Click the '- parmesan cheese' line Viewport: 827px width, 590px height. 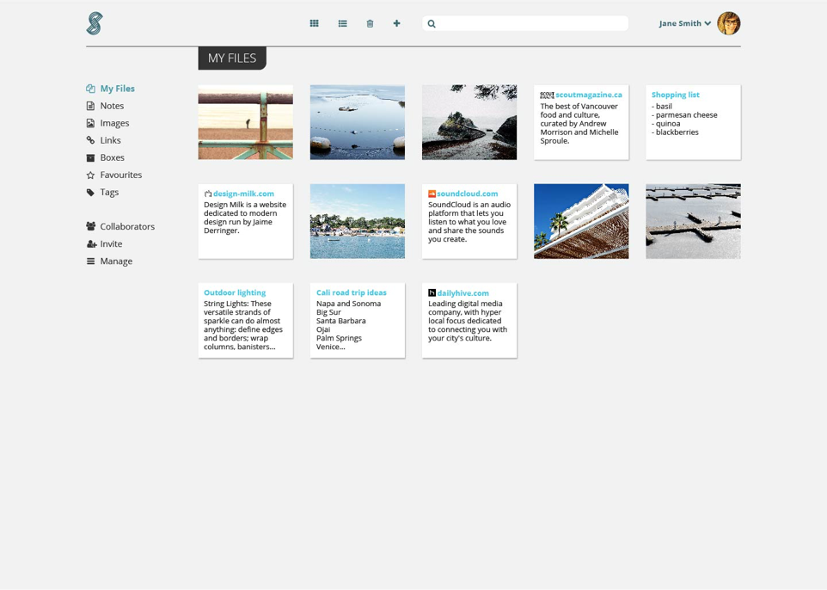pos(684,115)
